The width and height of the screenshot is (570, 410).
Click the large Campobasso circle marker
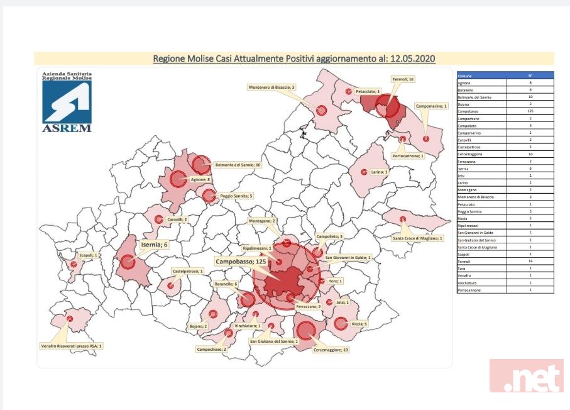click(287, 277)
